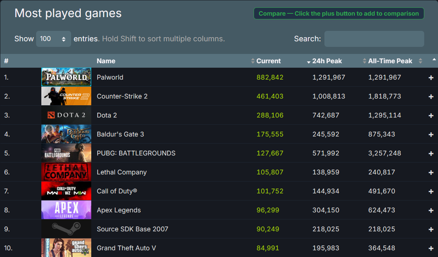Click the Compare comparison button

point(339,13)
